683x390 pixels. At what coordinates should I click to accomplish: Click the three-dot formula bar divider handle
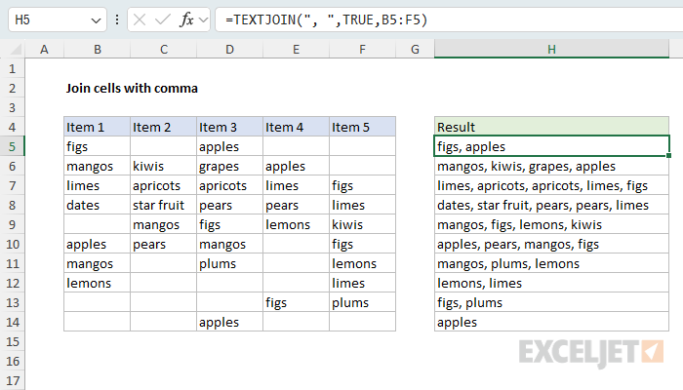117,19
